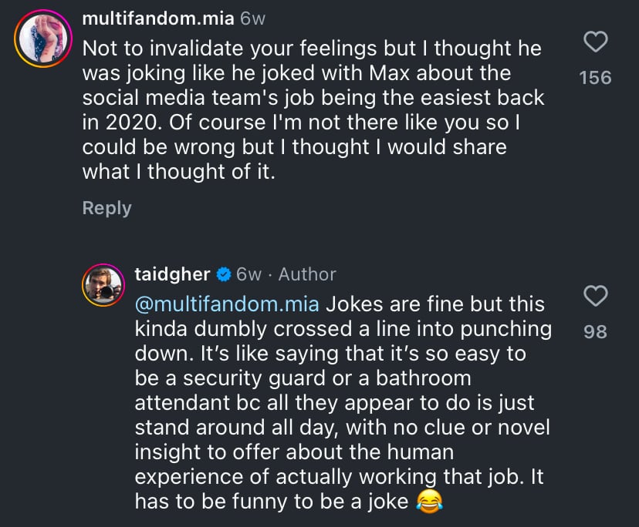View the 156 likes count
This screenshot has width=639, height=527.
point(595,78)
